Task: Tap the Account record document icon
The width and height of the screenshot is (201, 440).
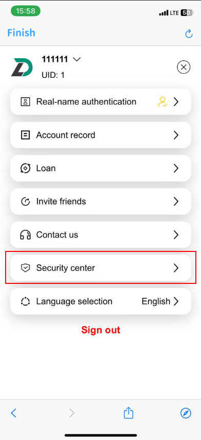Action: [26, 135]
